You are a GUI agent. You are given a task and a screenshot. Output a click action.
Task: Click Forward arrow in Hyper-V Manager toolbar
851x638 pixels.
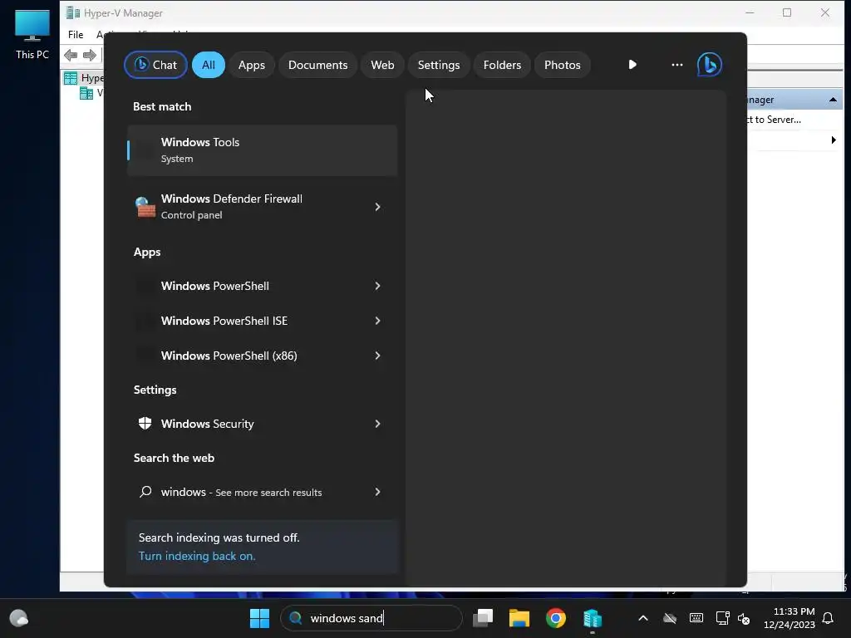pyautogui.click(x=90, y=55)
